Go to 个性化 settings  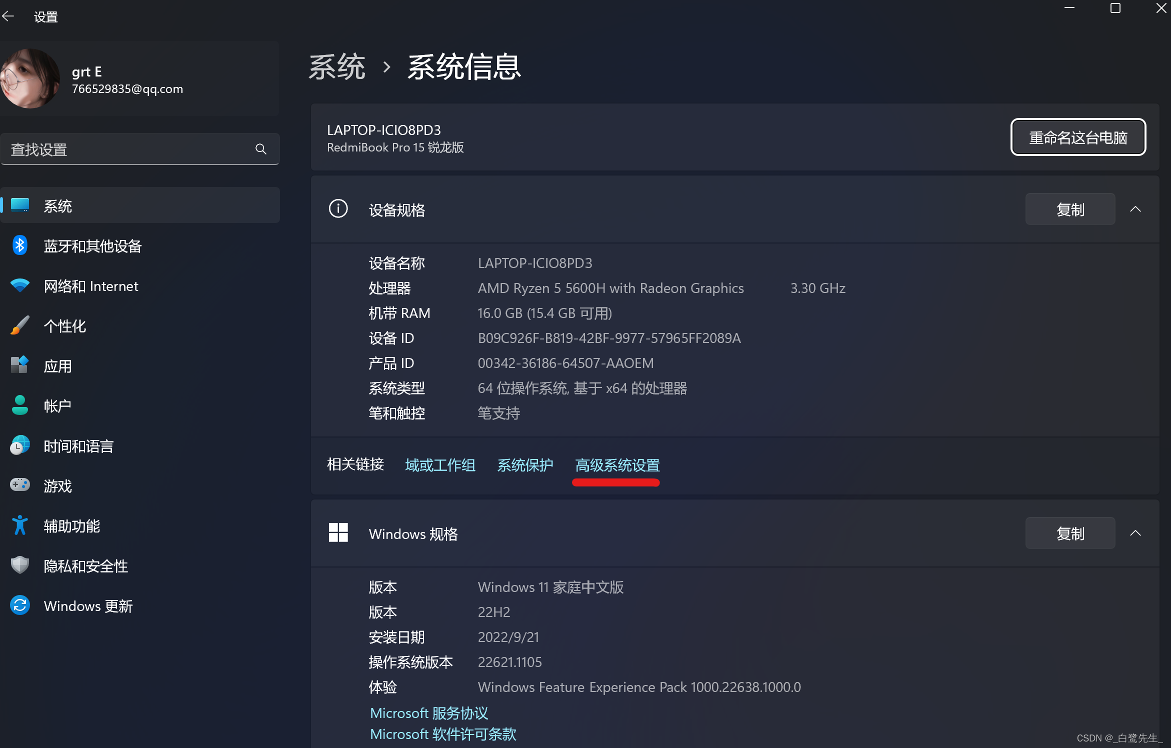[x=140, y=325]
